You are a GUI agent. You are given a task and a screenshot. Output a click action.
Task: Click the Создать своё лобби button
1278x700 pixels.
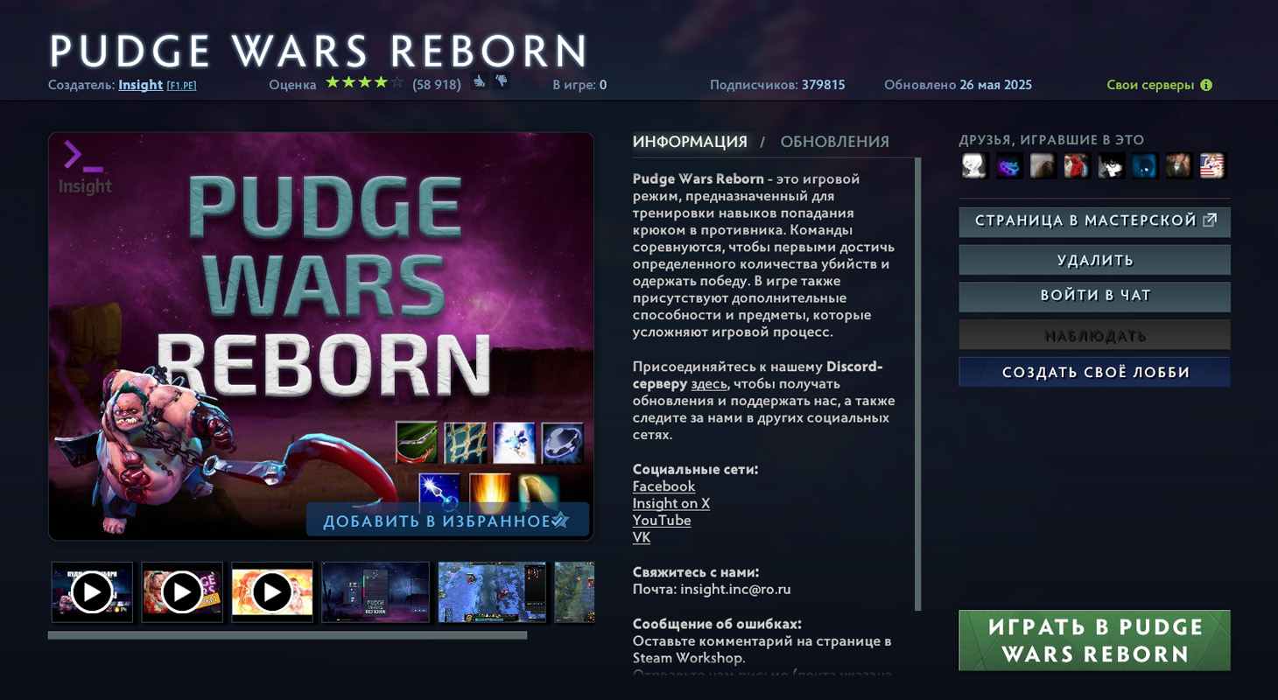[x=1095, y=372]
